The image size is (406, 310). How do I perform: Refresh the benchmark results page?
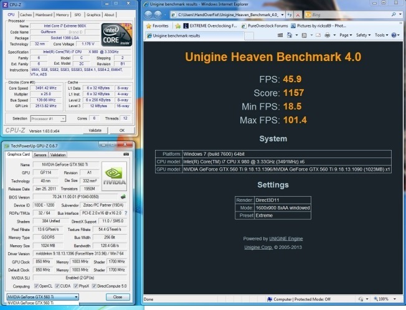pos(289,15)
